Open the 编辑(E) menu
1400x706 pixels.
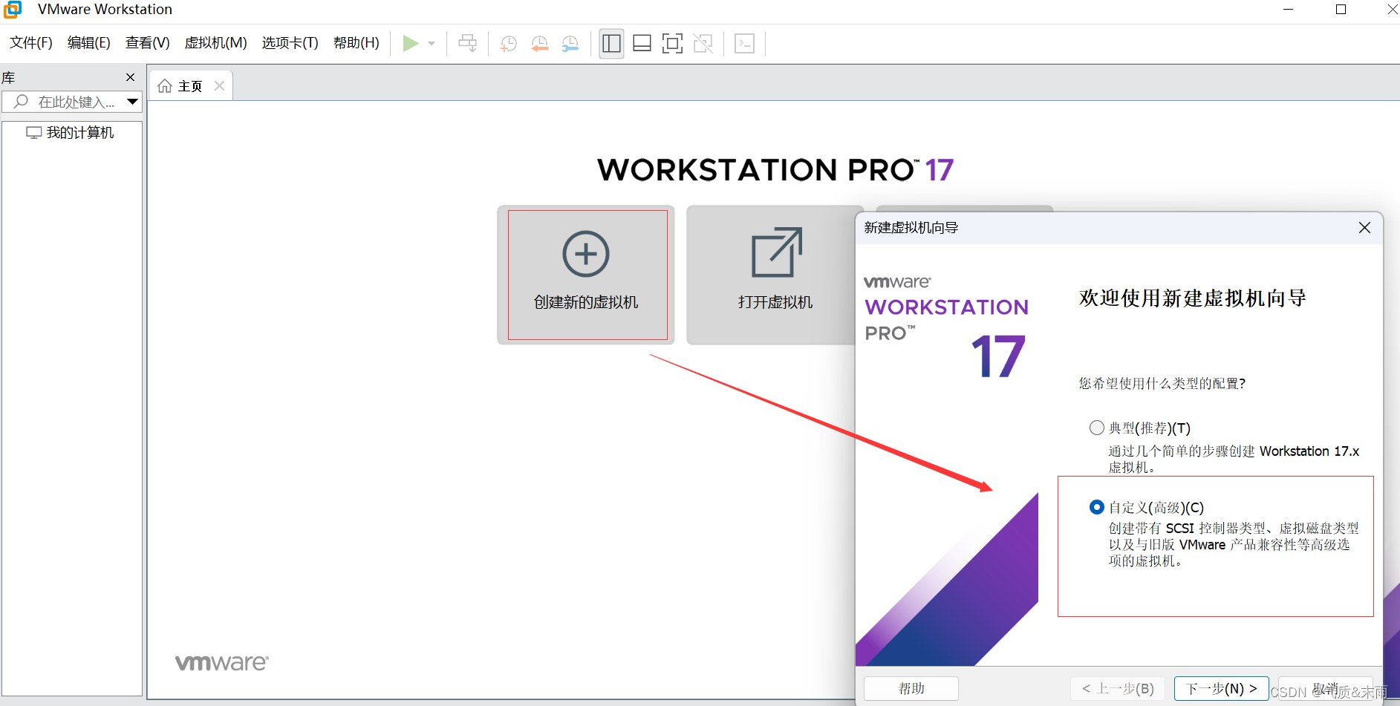tap(89, 43)
